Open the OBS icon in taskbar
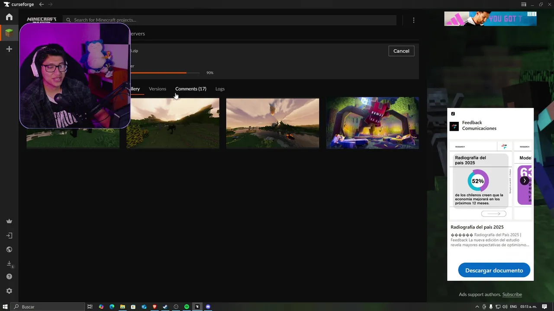This screenshot has width=554, height=311. 176,307
